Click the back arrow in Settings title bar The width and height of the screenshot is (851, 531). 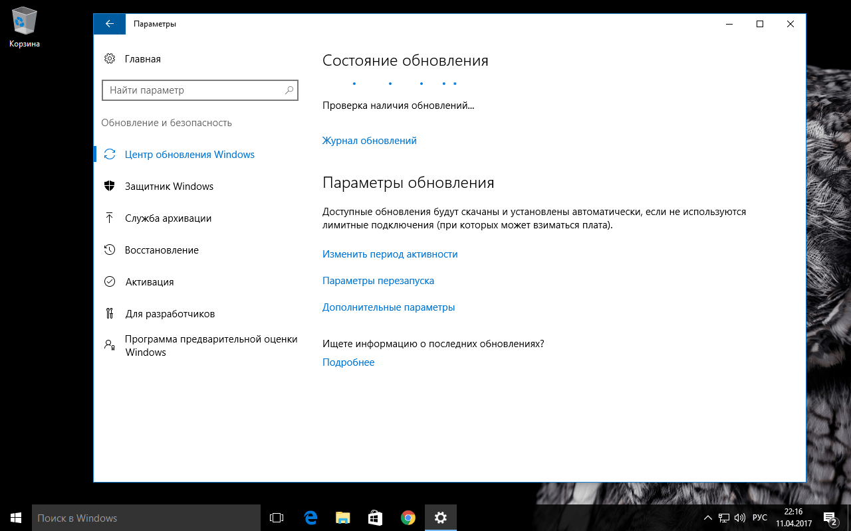[110, 24]
